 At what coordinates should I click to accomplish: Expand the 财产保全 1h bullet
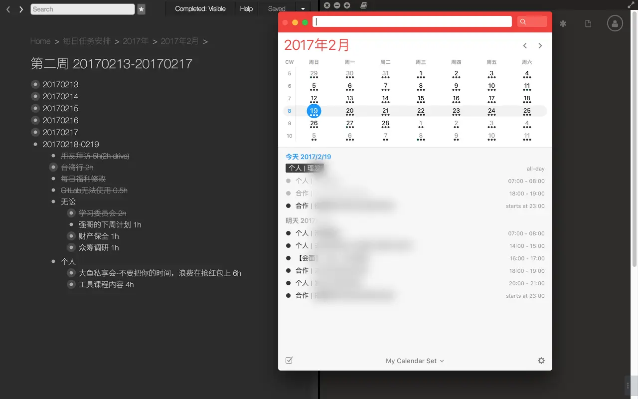pyautogui.click(x=71, y=236)
